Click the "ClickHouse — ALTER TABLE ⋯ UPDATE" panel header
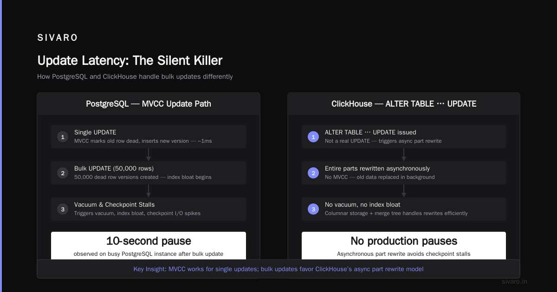 pyautogui.click(x=404, y=104)
